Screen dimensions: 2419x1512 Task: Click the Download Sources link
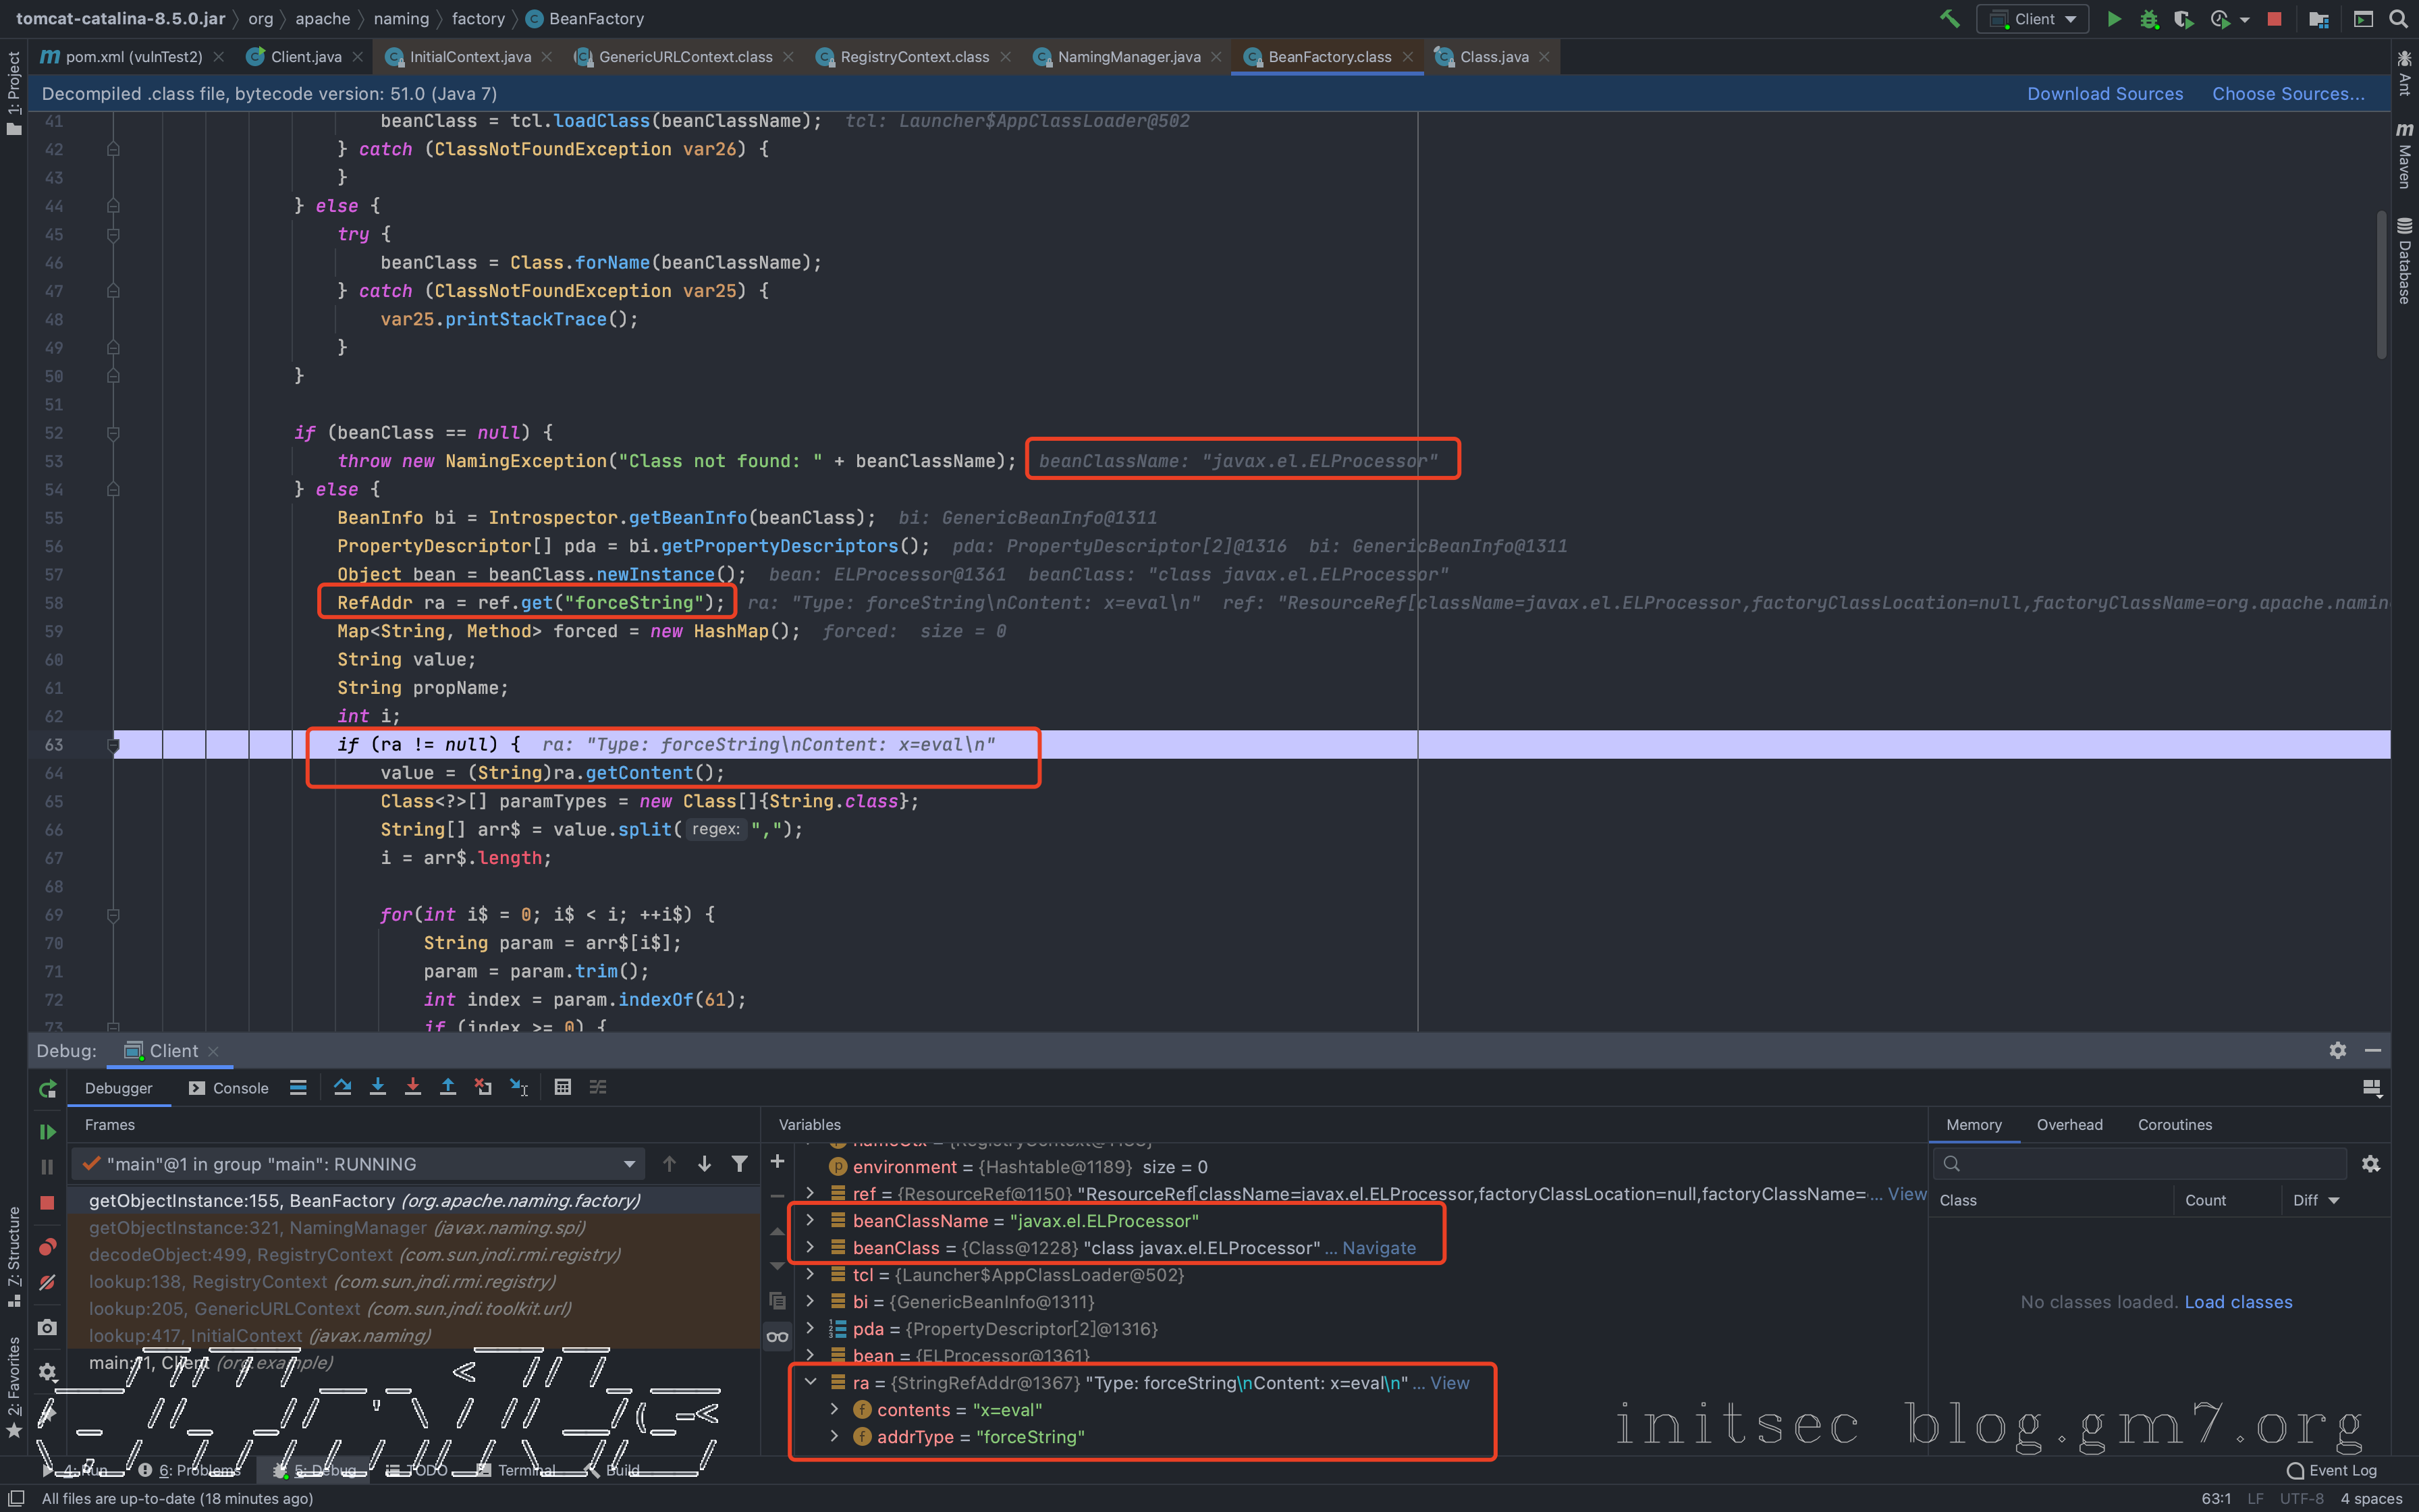(x=2104, y=93)
